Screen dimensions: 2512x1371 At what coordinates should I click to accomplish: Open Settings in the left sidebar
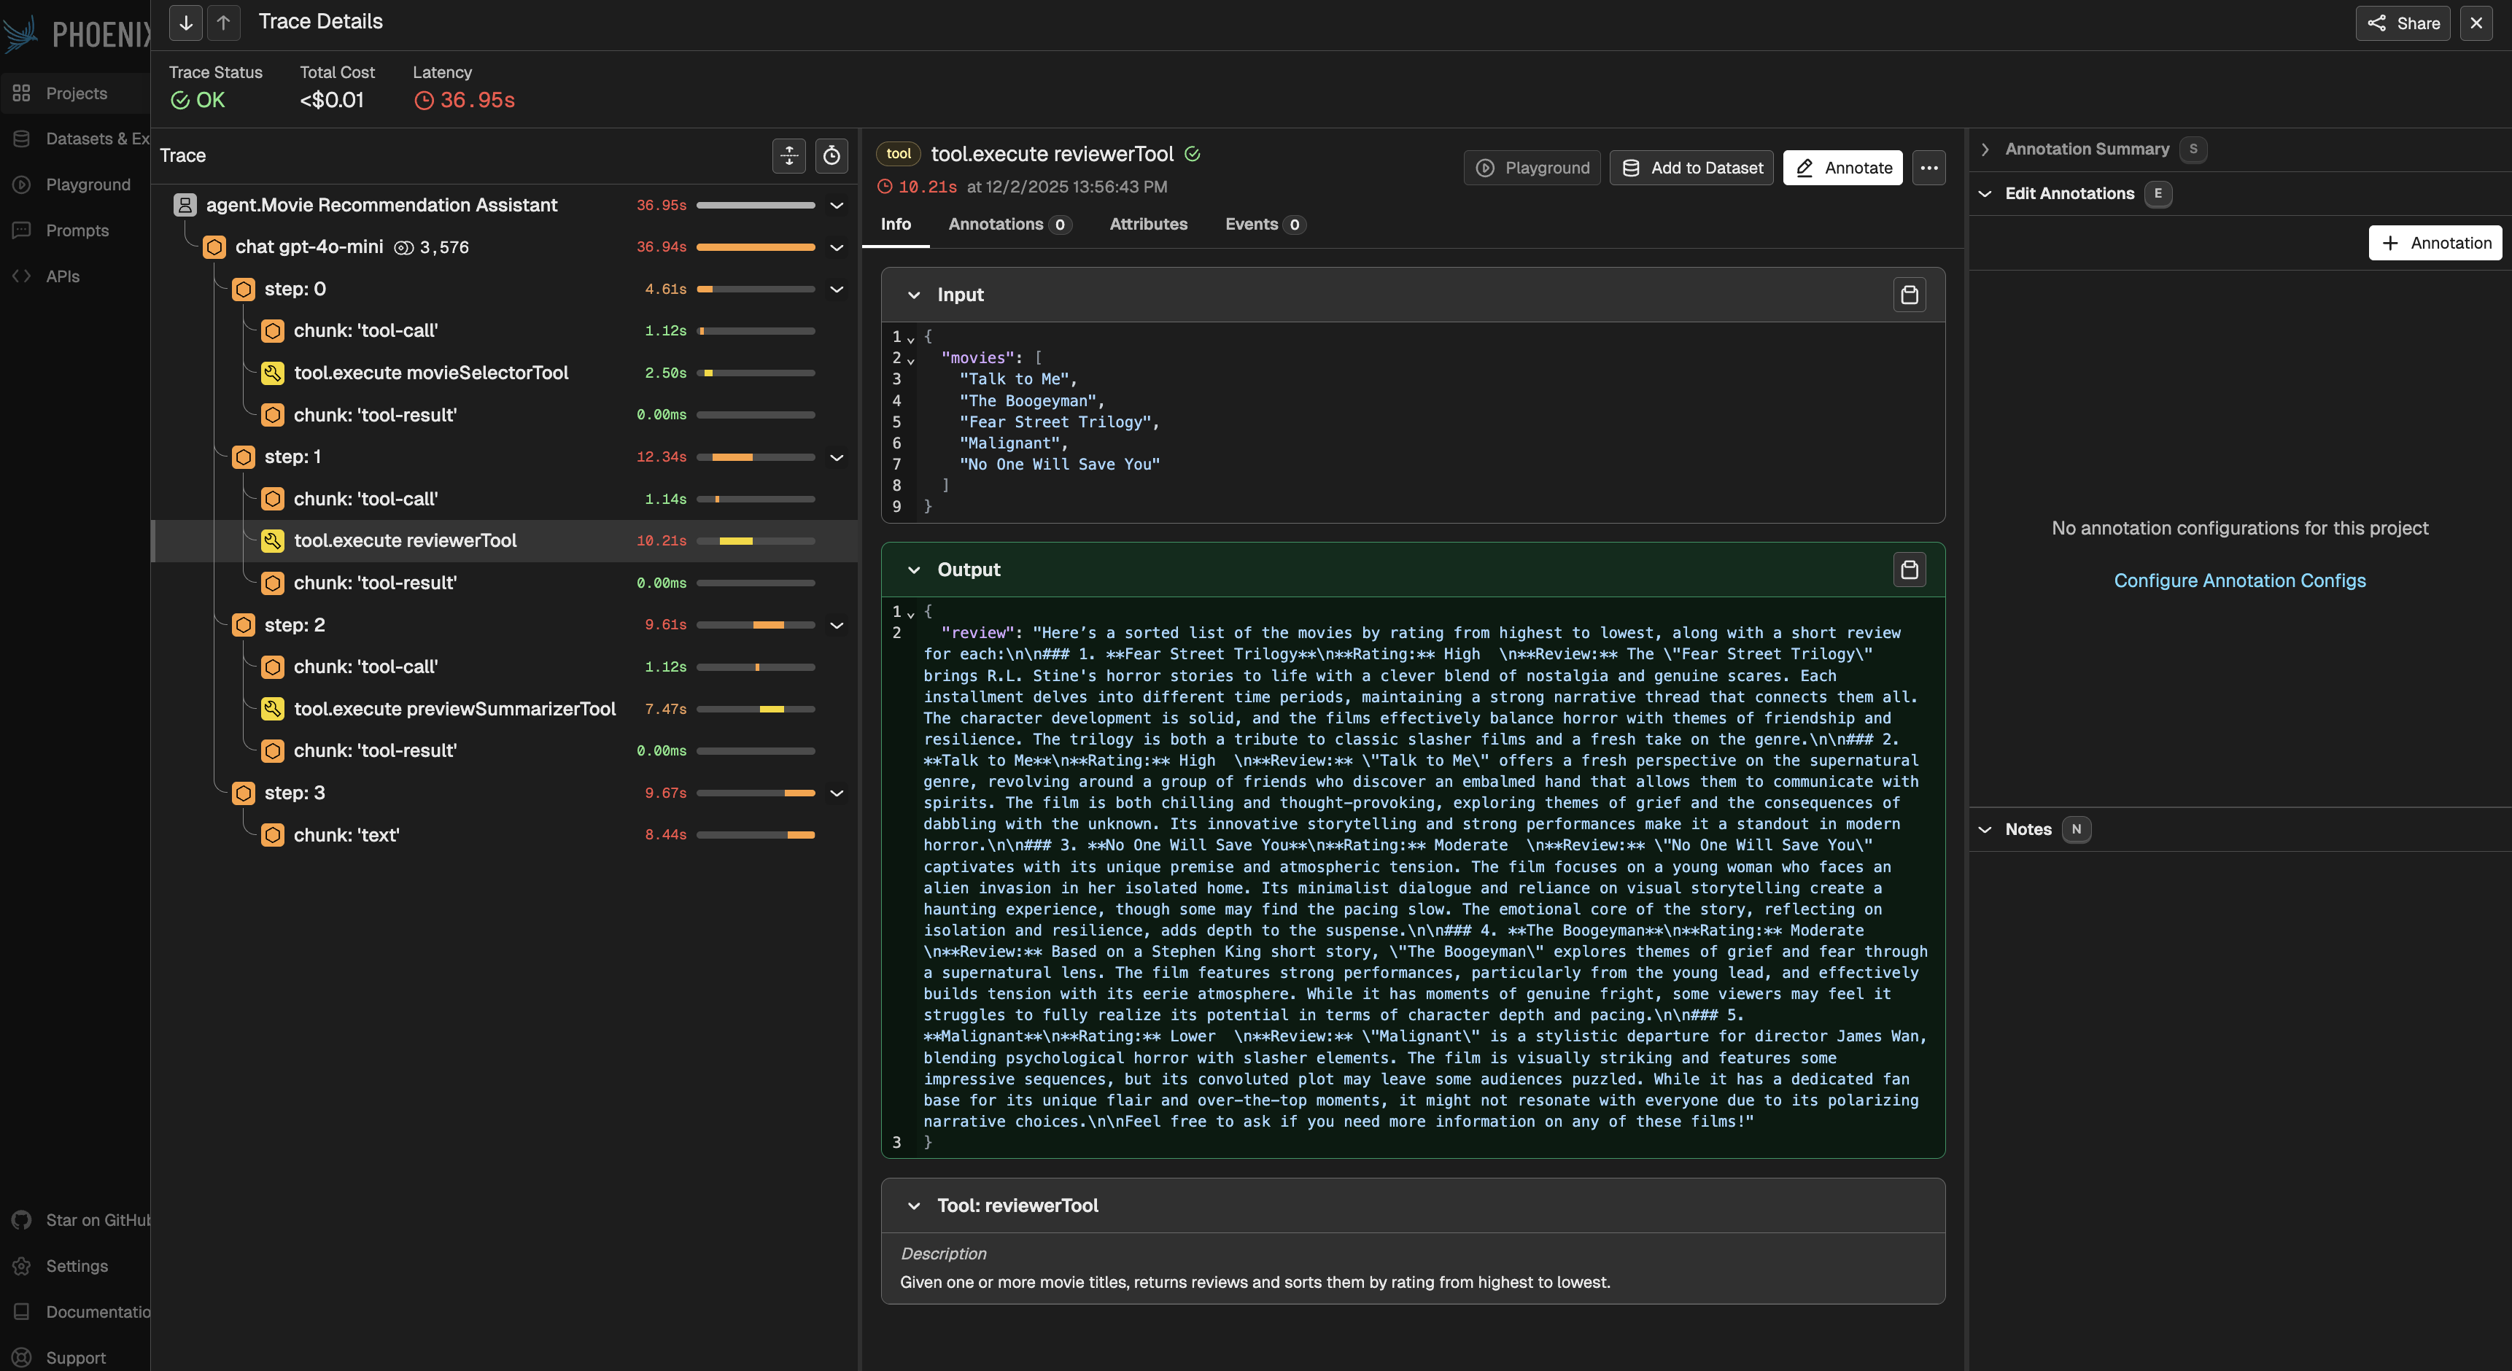pos(76,1266)
